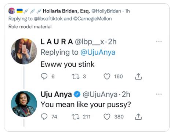Open the L A U R A display name
174x135 pixels.
click(x=57, y=42)
